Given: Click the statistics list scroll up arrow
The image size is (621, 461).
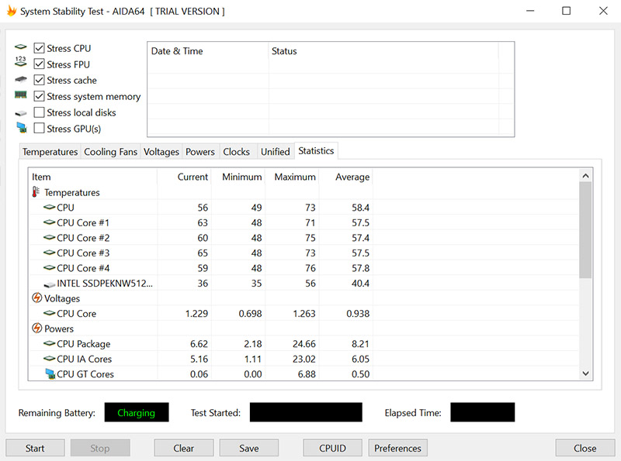Looking at the screenshot, I should coord(586,176).
